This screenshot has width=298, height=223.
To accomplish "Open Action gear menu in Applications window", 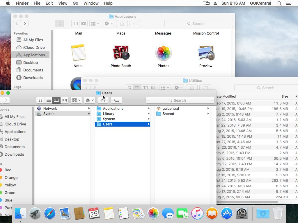I will [109, 24].
